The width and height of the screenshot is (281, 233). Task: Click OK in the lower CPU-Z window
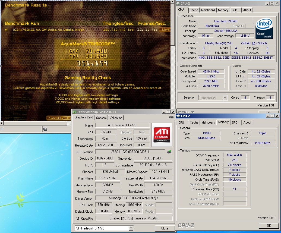[x=269, y=225]
